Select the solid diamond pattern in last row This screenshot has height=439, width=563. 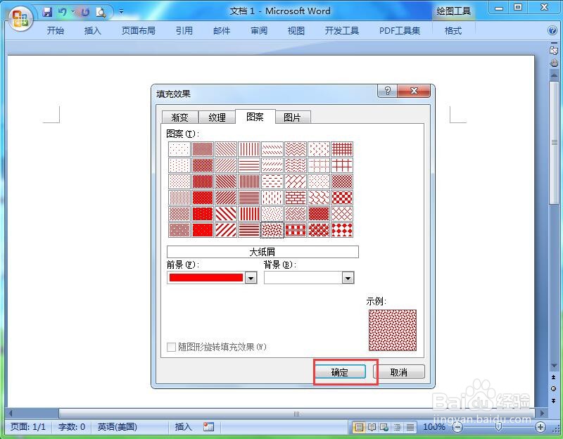point(342,230)
